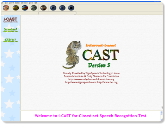
Task: Open the Module menu
Action: pyautogui.click(x=17, y=3)
